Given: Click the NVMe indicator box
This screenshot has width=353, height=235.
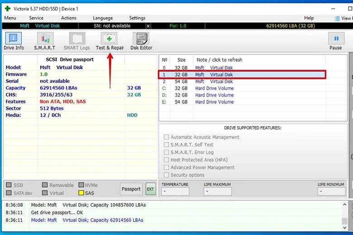Looking at the screenshot, I should [81, 185].
